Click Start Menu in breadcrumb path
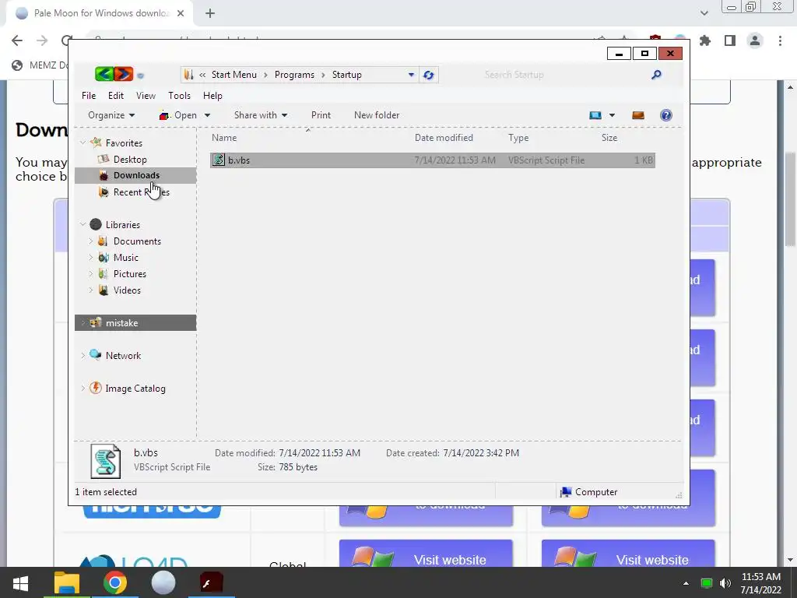The height and width of the screenshot is (598, 797). tap(233, 75)
